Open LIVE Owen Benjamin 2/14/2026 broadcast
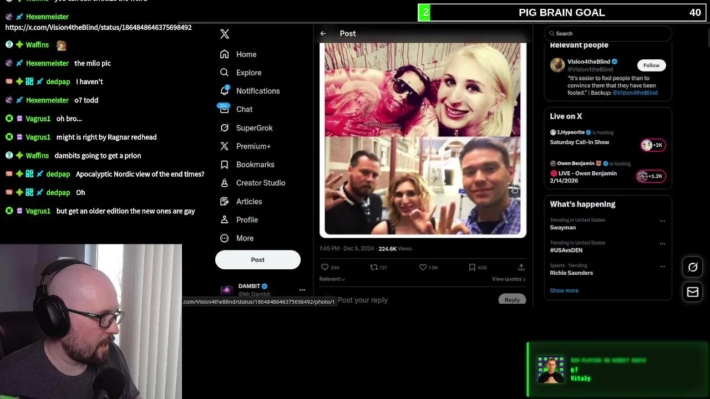Viewport: 710px width, 399px height. tap(584, 177)
